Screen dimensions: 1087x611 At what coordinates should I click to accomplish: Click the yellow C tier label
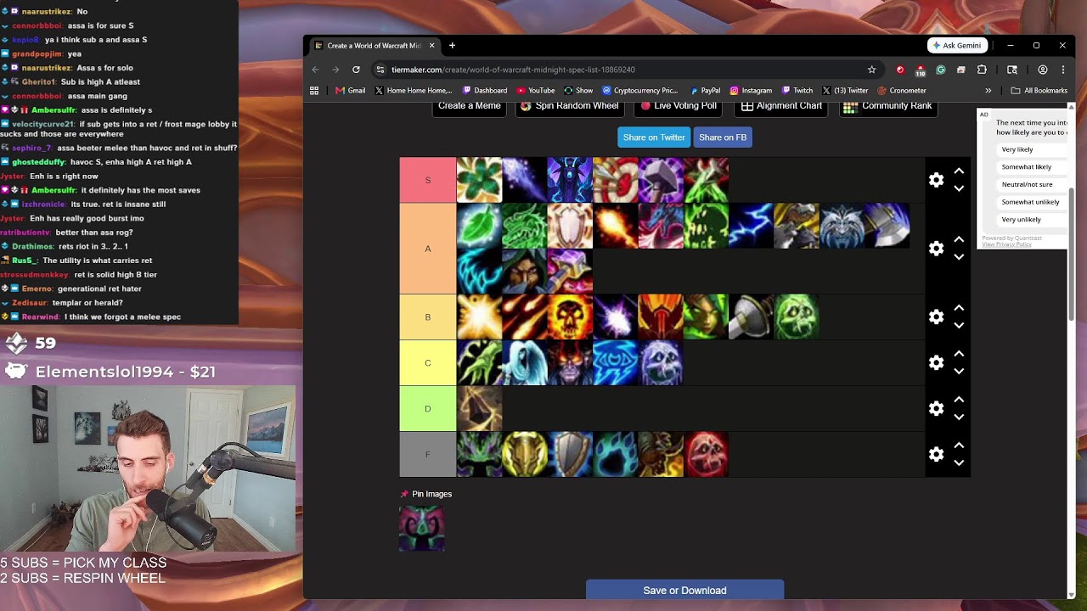pyautogui.click(x=428, y=363)
